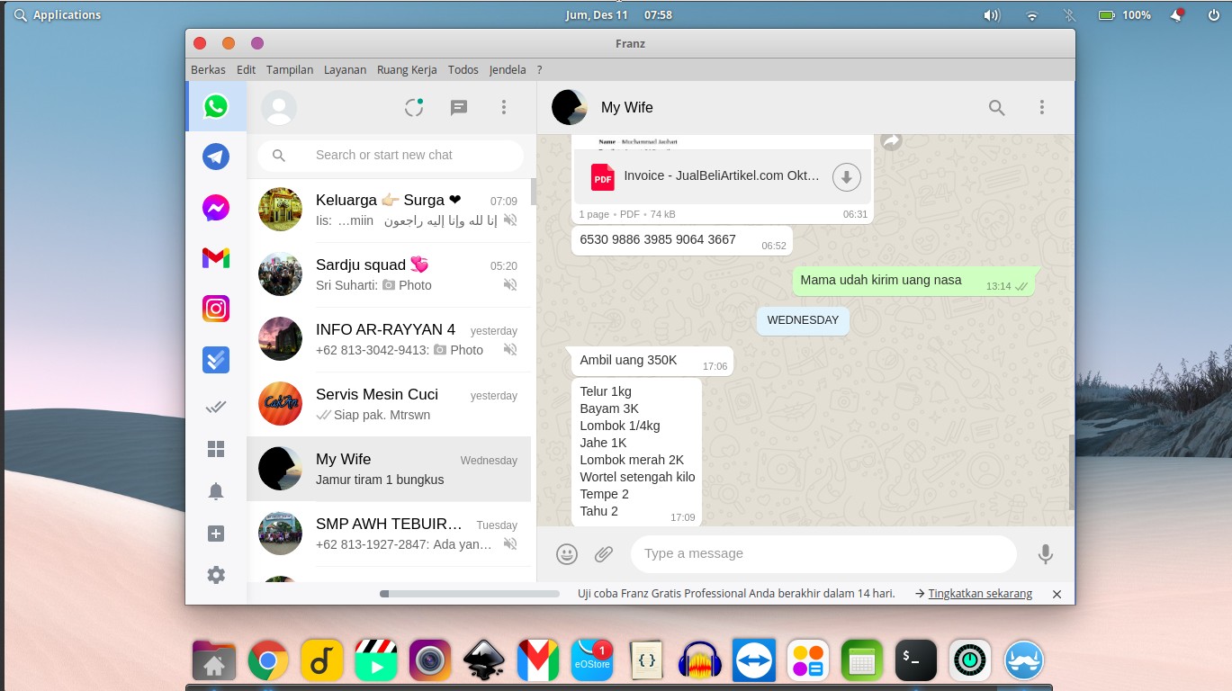The height and width of the screenshot is (691, 1232).
Task: Open the Berkas menu
Action: pyautogui.click(x=208, y=69)
